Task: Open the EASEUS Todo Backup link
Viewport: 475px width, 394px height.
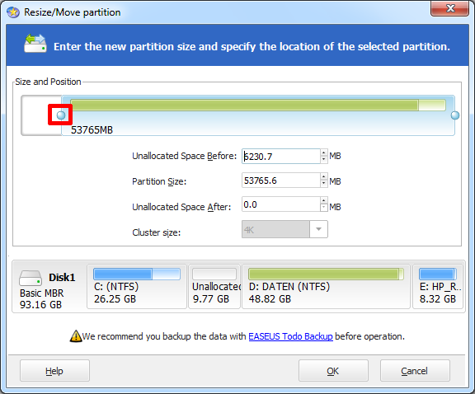Action: point(290,336)
